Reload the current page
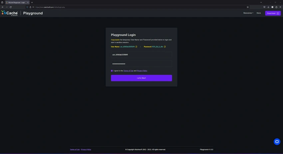Image resolution: width=283 pixels, height=154 pixels. (x=11, y=7)
